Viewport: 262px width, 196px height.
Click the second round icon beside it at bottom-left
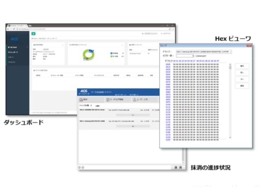83,167
